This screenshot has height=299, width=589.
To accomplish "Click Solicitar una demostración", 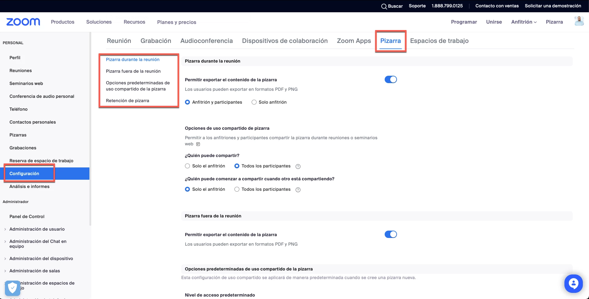I will (x=553, y=6).
